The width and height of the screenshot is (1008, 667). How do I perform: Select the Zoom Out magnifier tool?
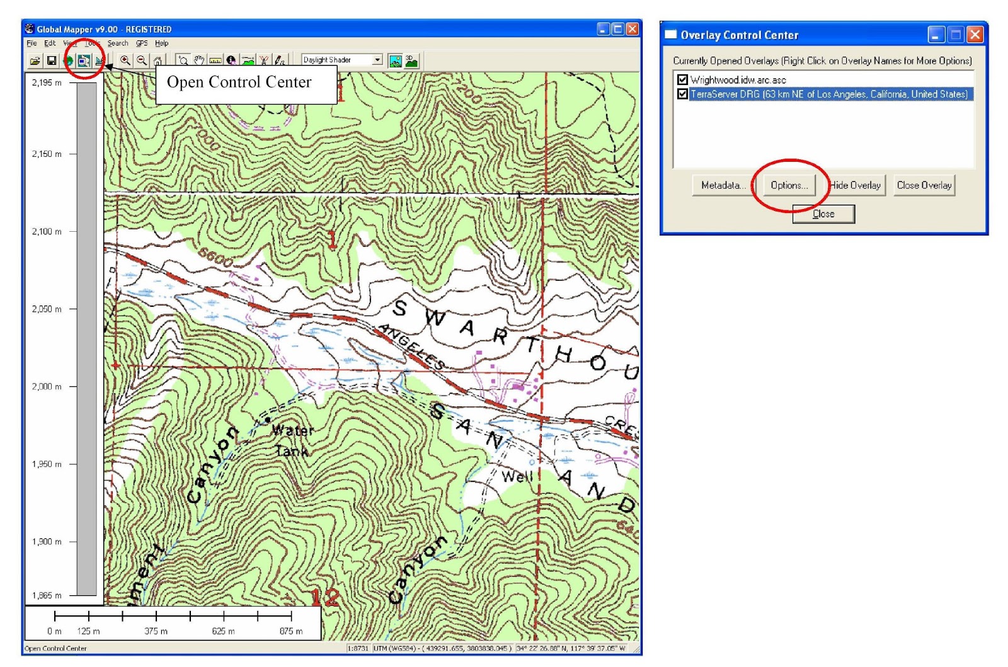pos(142,60)
